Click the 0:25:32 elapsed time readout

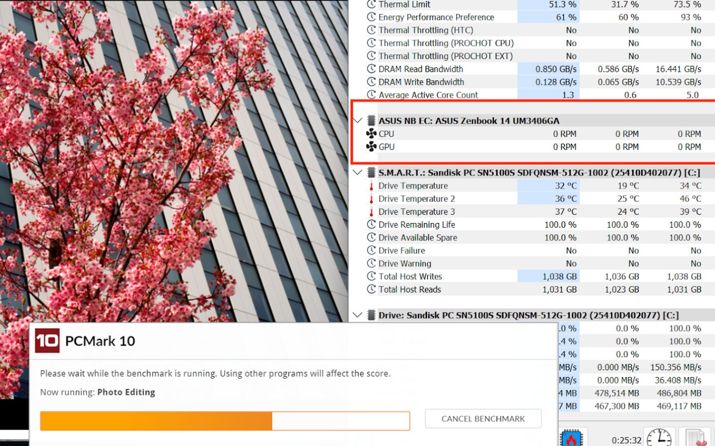[626, 440]
